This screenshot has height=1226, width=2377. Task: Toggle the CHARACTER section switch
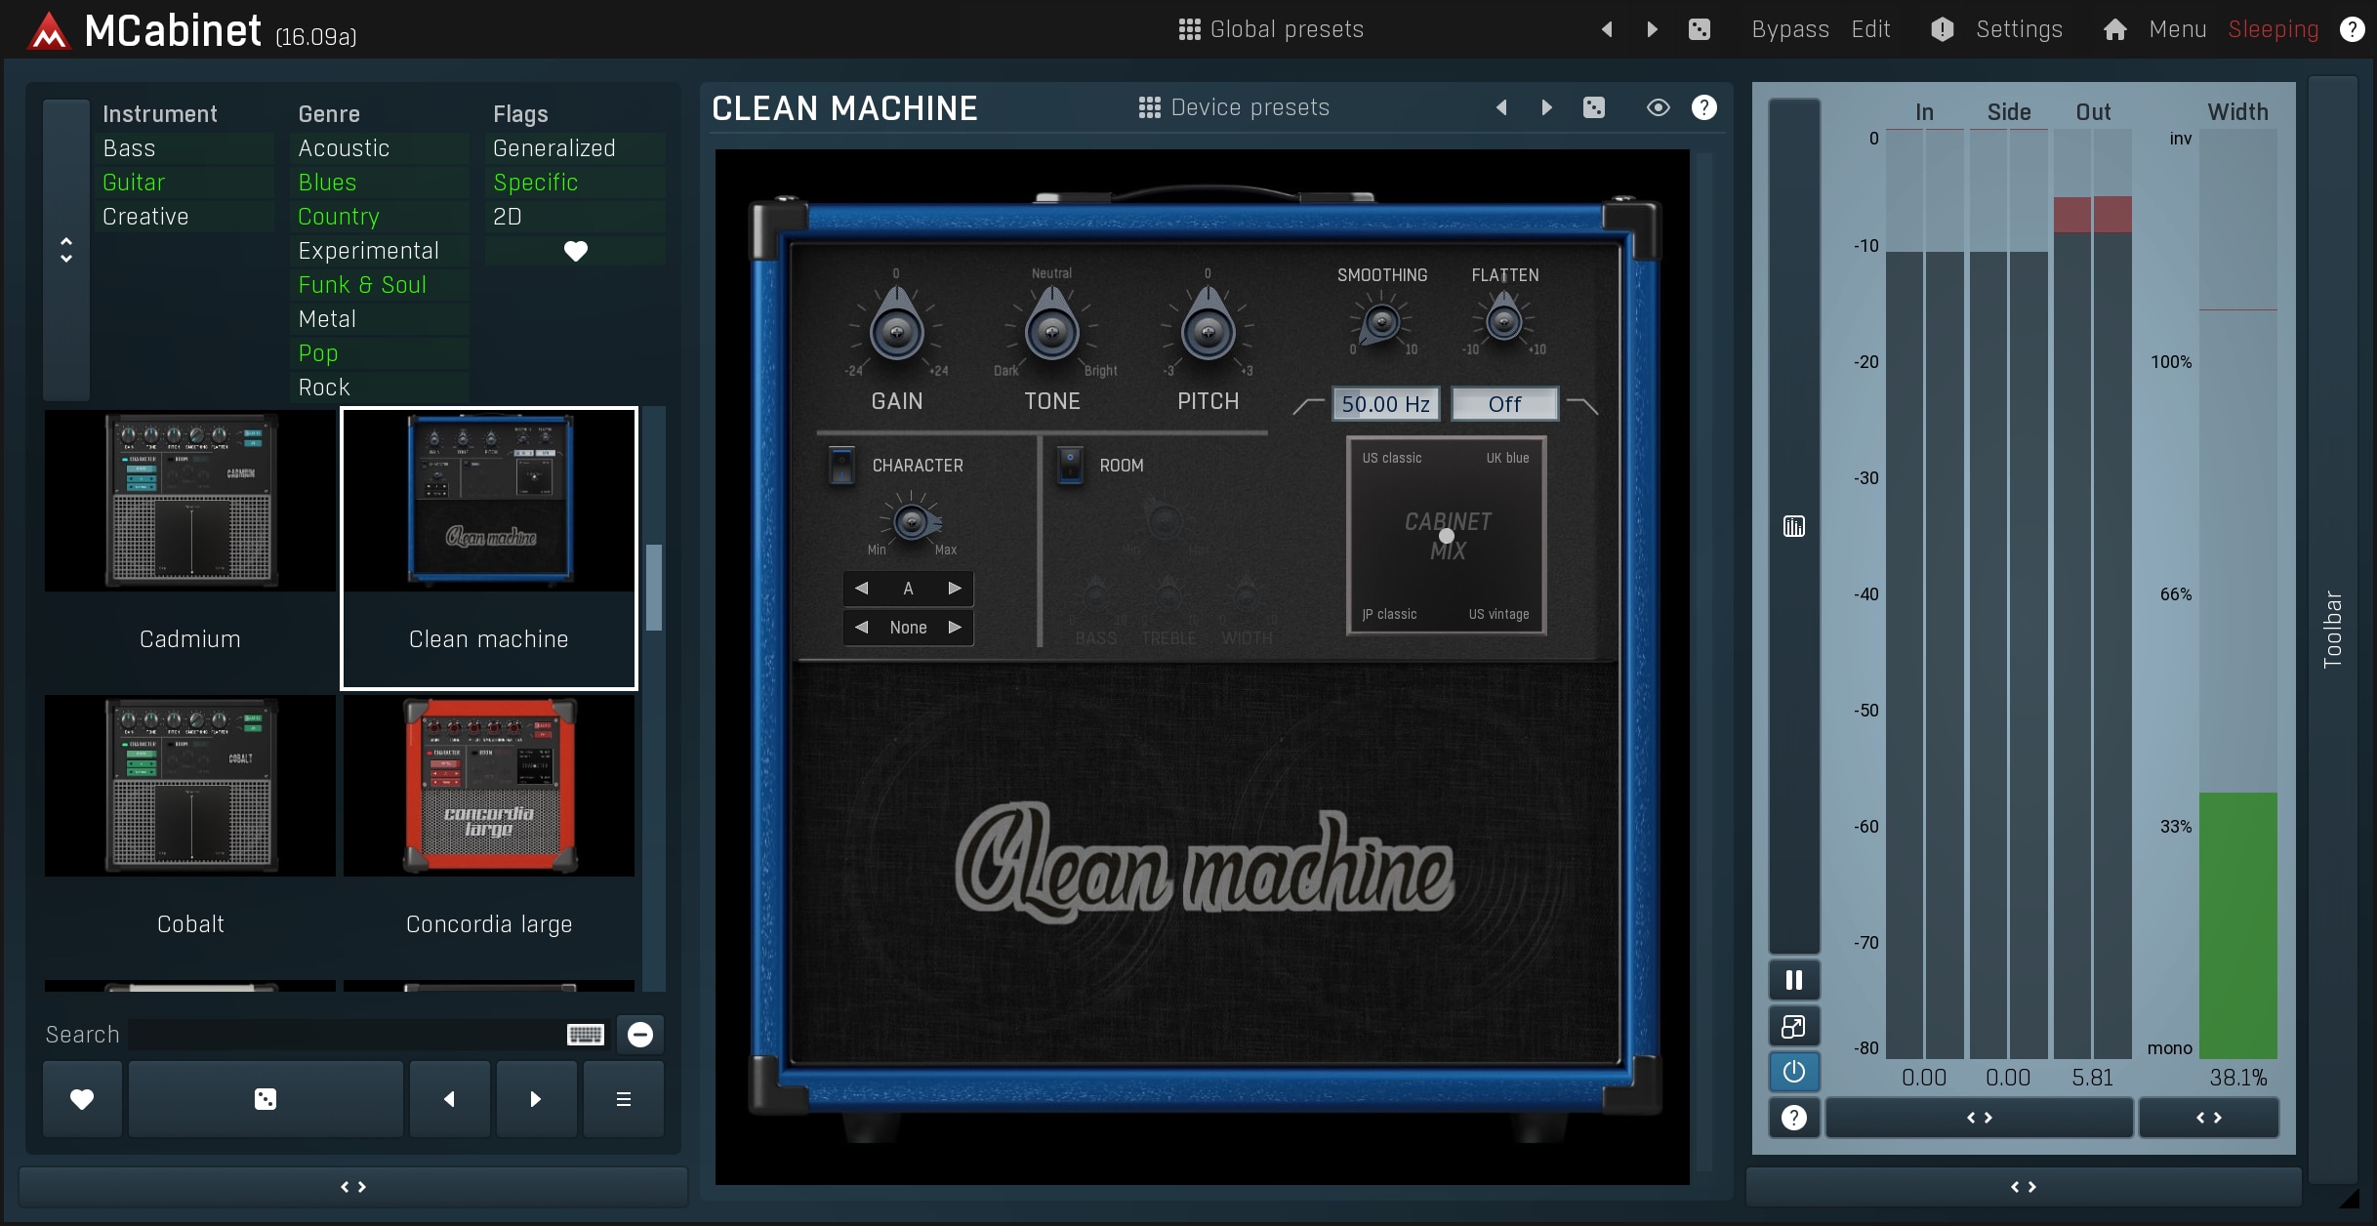(840, 466)
